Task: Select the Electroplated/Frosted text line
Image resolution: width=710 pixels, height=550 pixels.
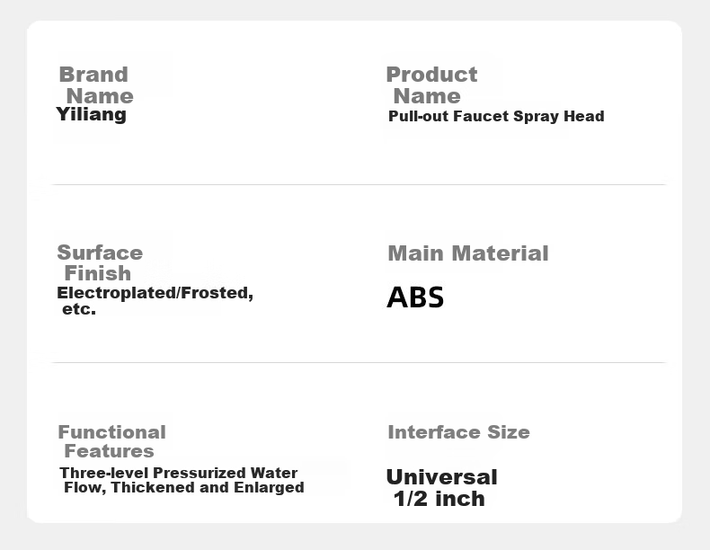Action: point(155,293)
